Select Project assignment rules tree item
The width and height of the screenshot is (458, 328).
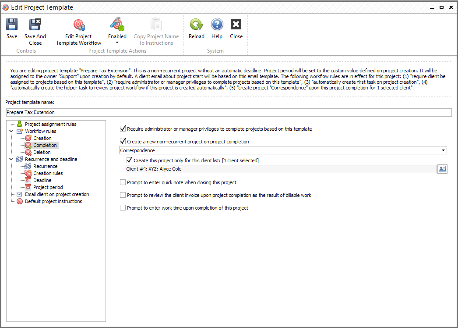[x=50, y=124]
